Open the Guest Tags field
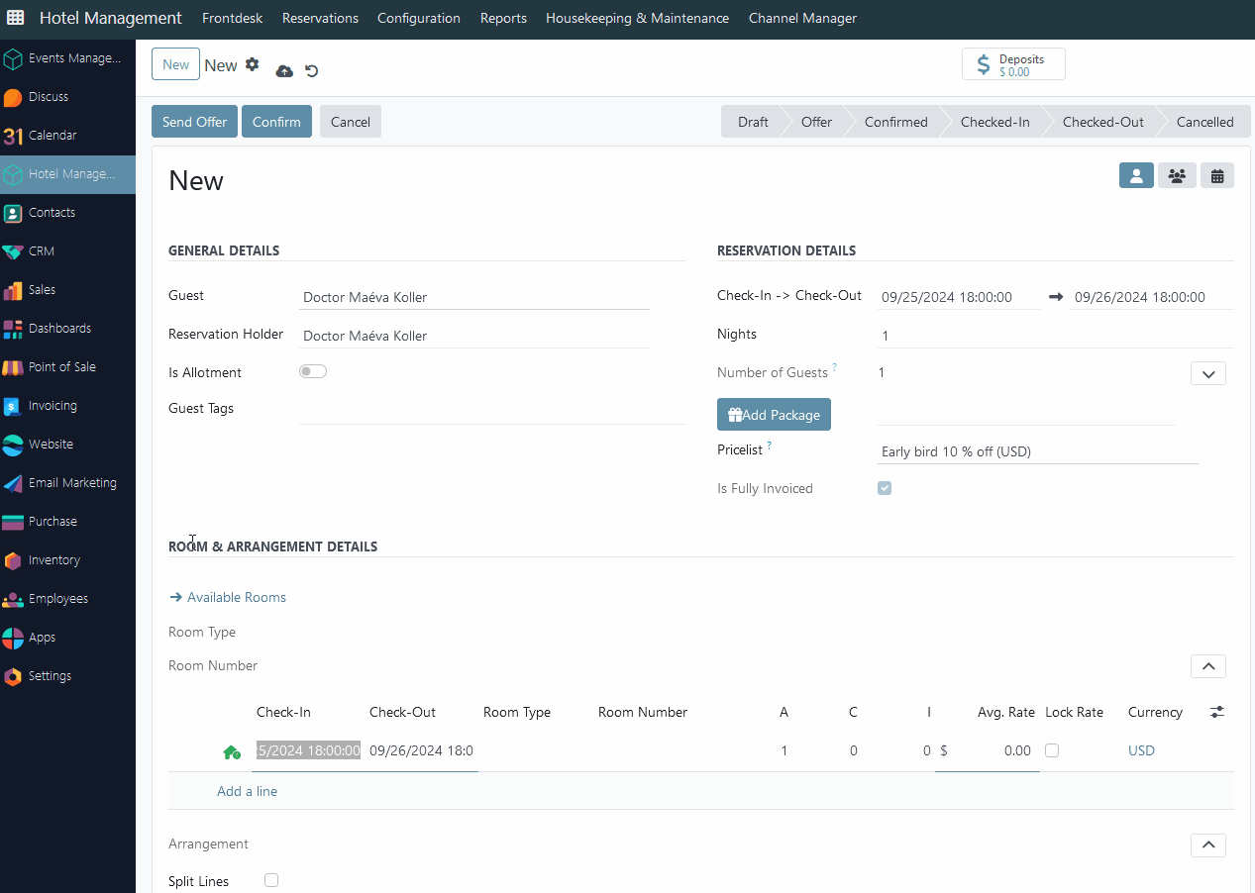This screenshot has height=893, width=1255. 492,410
